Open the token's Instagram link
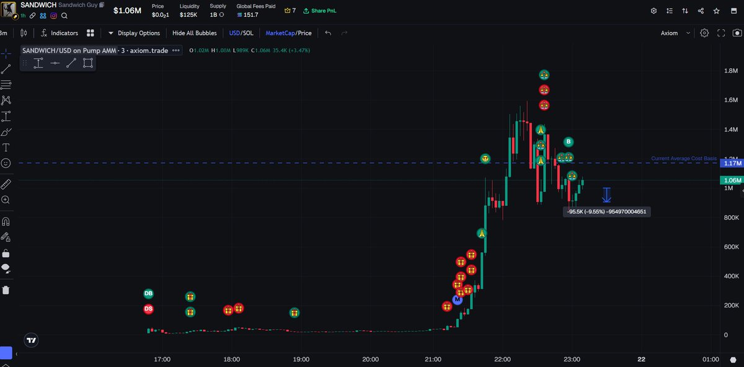The width and height of the screenshot is (744, 367). [54, 15]
